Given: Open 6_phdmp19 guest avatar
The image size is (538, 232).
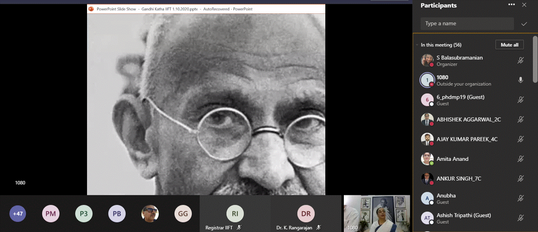Looking at the screenshot, I should 427,100.
